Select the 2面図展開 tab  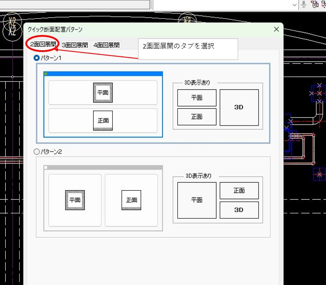pos(43,45)
